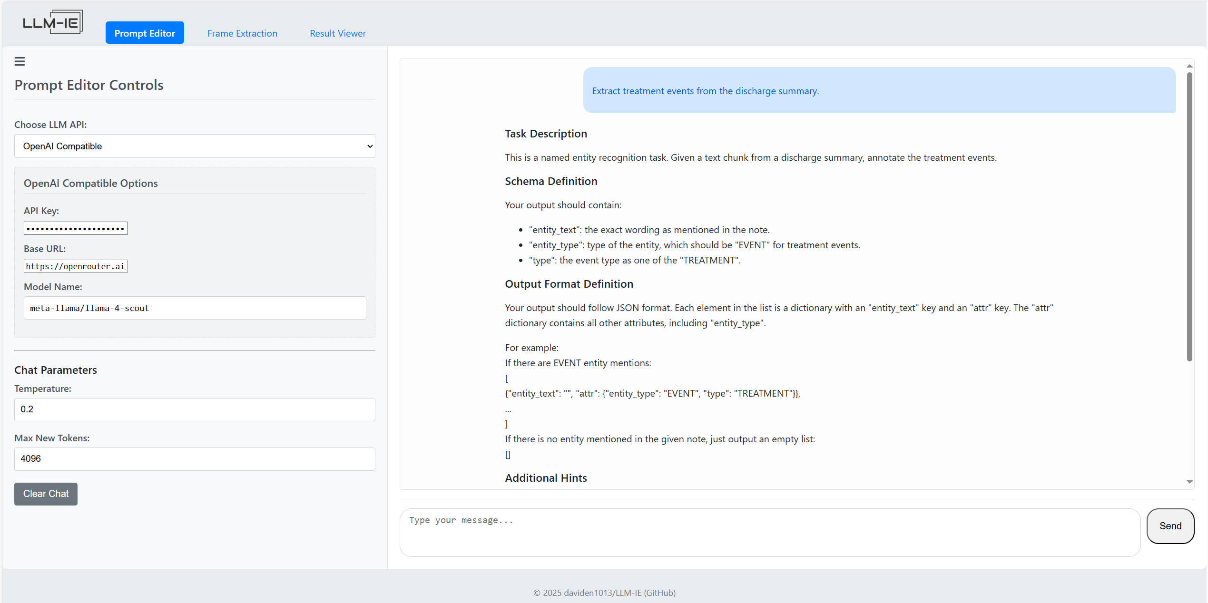The height and width of the screenshot is (603, 1208).
Task: Open the Choose LLM API dropdown
Action: pyautogui.click(x=194, y=146)
